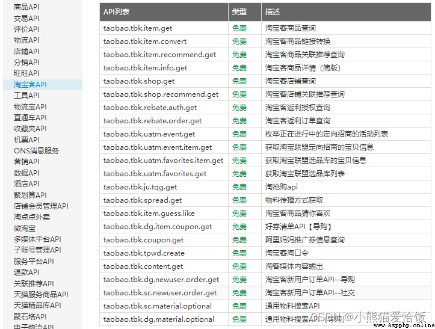The height and width of the screenshot is (329, 435).
Task: Open taobao.tbk.shop.recommend.get API
Action: coord(161,94)
